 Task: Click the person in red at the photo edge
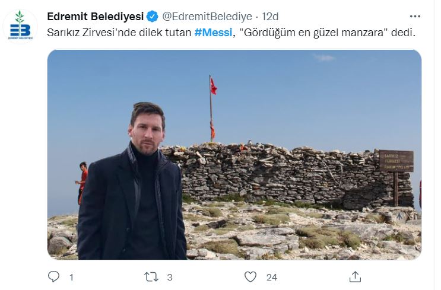pyautogui.click(x=82, y=183)
